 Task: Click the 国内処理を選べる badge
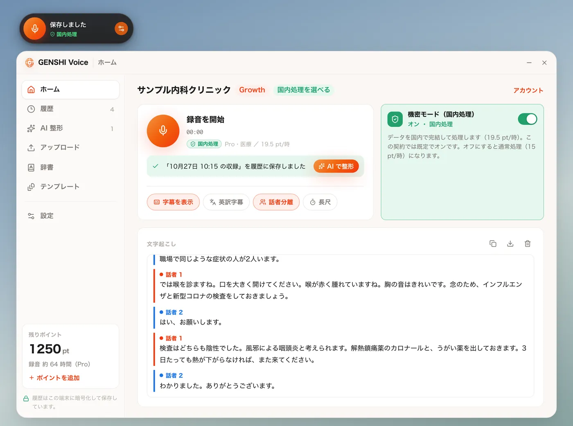click(x=304, y=90)
